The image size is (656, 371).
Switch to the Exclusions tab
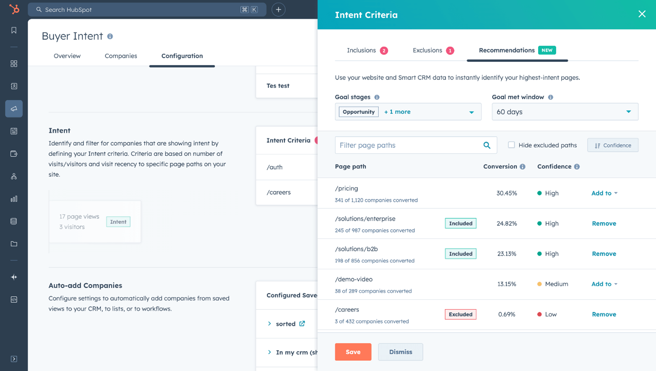click(x=433, y=51)
